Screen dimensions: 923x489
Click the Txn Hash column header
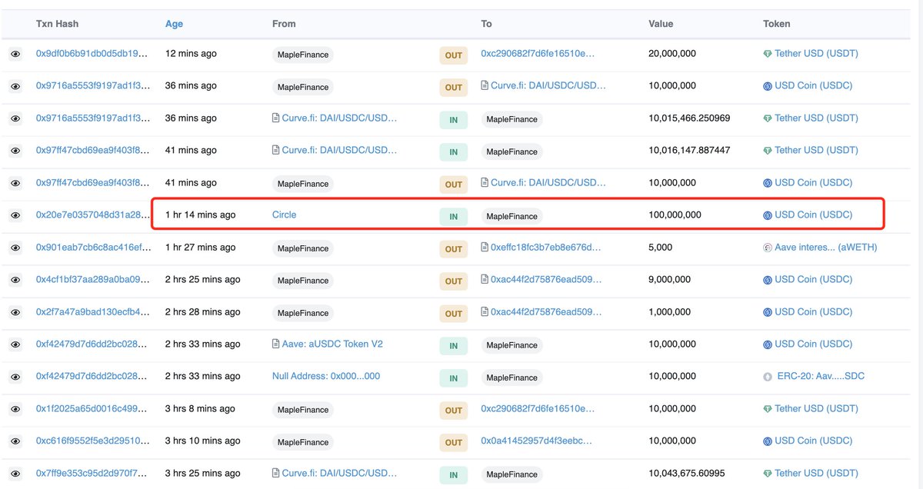coord(57,24)
